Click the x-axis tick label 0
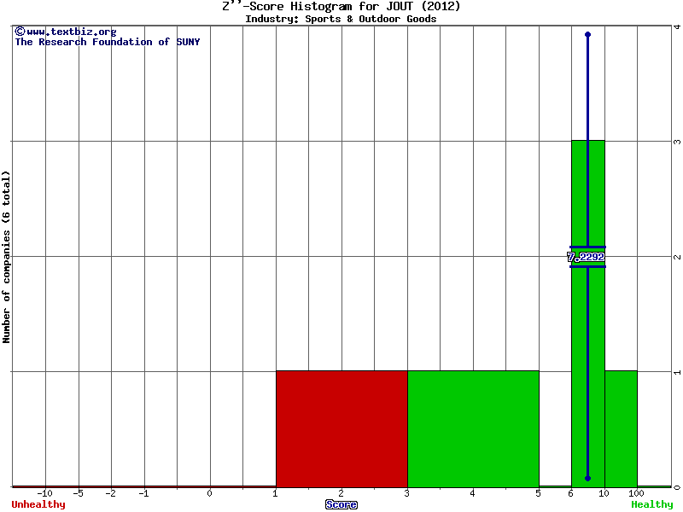This screenshot has width=683, height=512. click(x=209, y=493)
